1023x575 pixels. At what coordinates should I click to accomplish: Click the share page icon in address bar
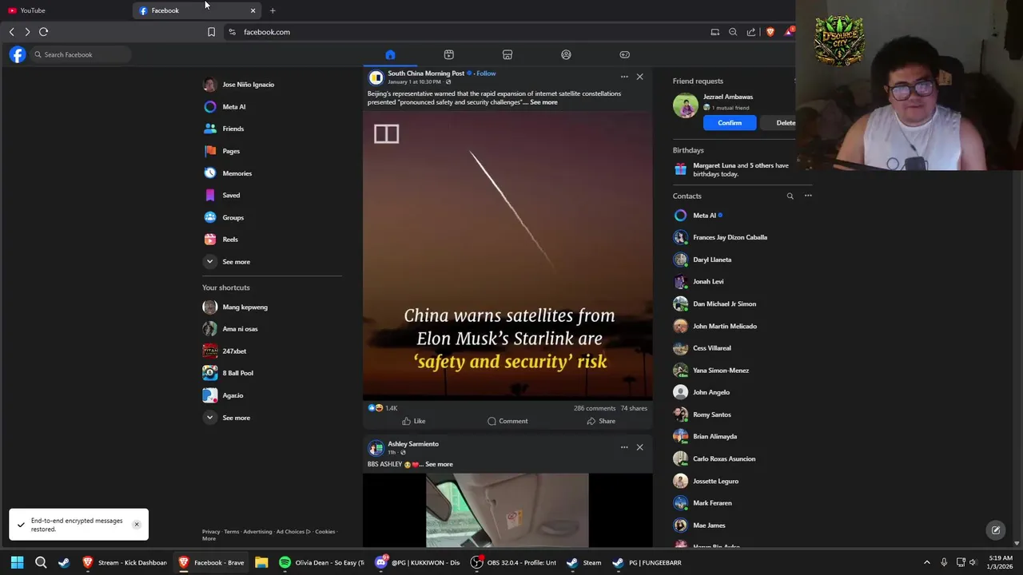point(751,32)
